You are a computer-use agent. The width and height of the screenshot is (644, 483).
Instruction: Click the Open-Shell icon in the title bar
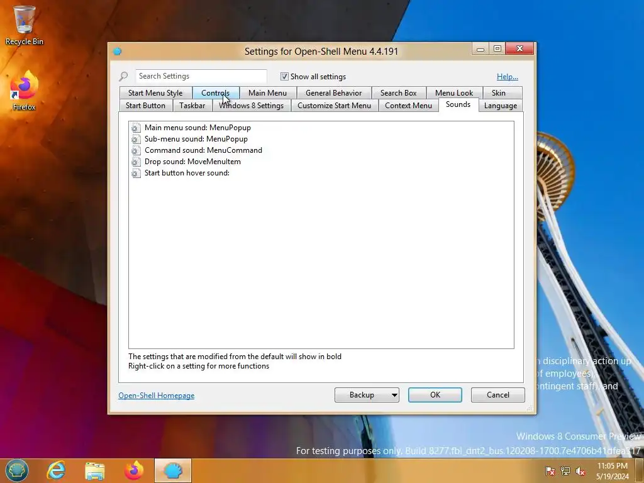click(118, 52)
